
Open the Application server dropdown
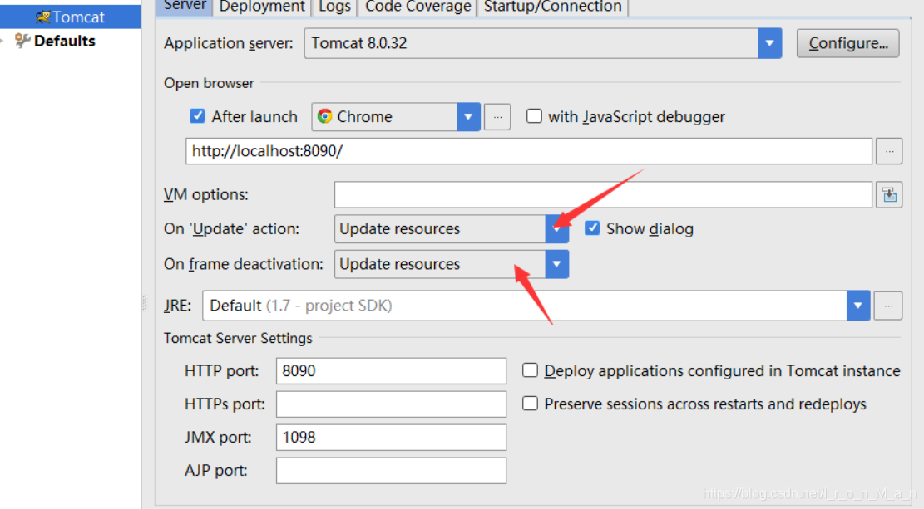click(769, 43)
